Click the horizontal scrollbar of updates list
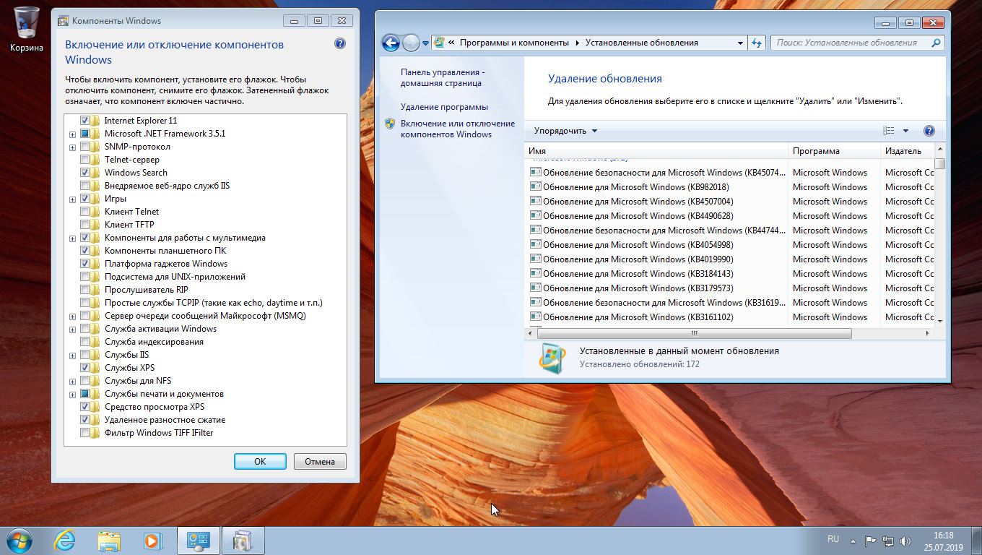This screenshot has height=555, width=982. pos(694,333)
